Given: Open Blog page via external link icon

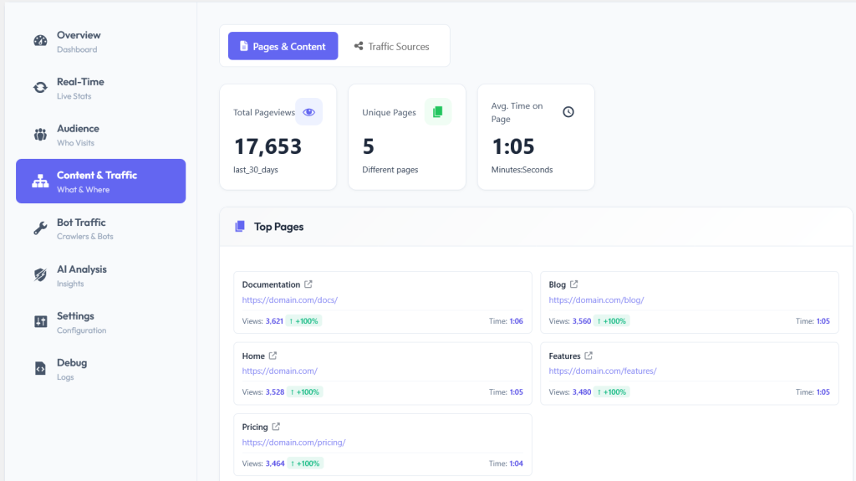Looking at the screenshot, I should click(573, 284).
